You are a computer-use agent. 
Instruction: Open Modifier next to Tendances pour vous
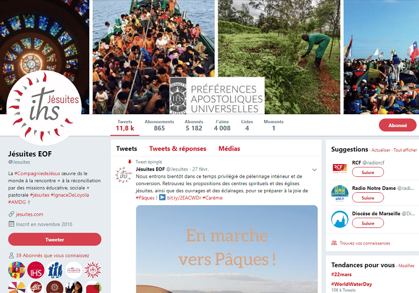click(x=406, y=266)
